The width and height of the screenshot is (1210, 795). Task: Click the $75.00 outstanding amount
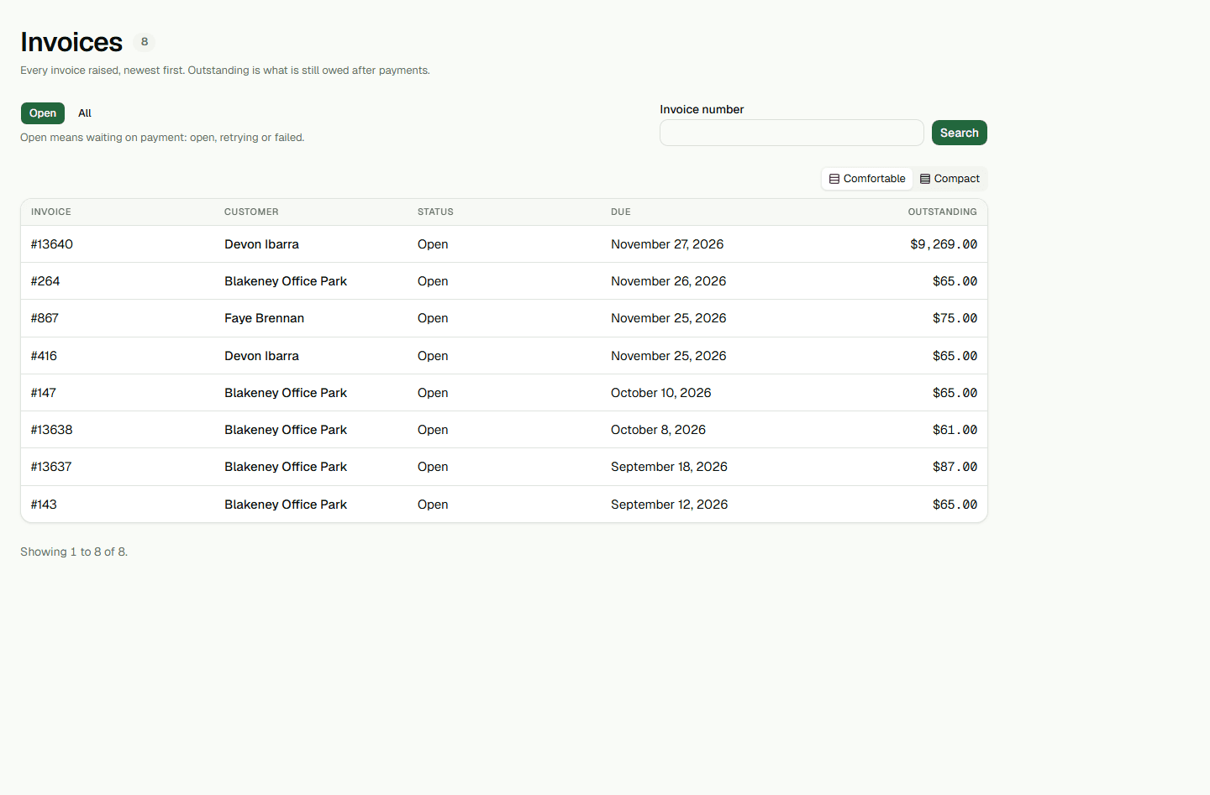(x=955, y=318)
